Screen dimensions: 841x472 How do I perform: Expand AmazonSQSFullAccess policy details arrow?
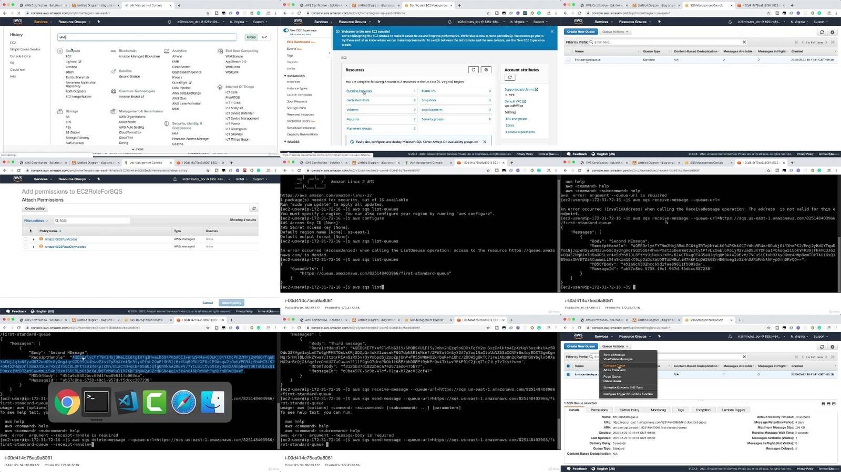coord(34,239)
